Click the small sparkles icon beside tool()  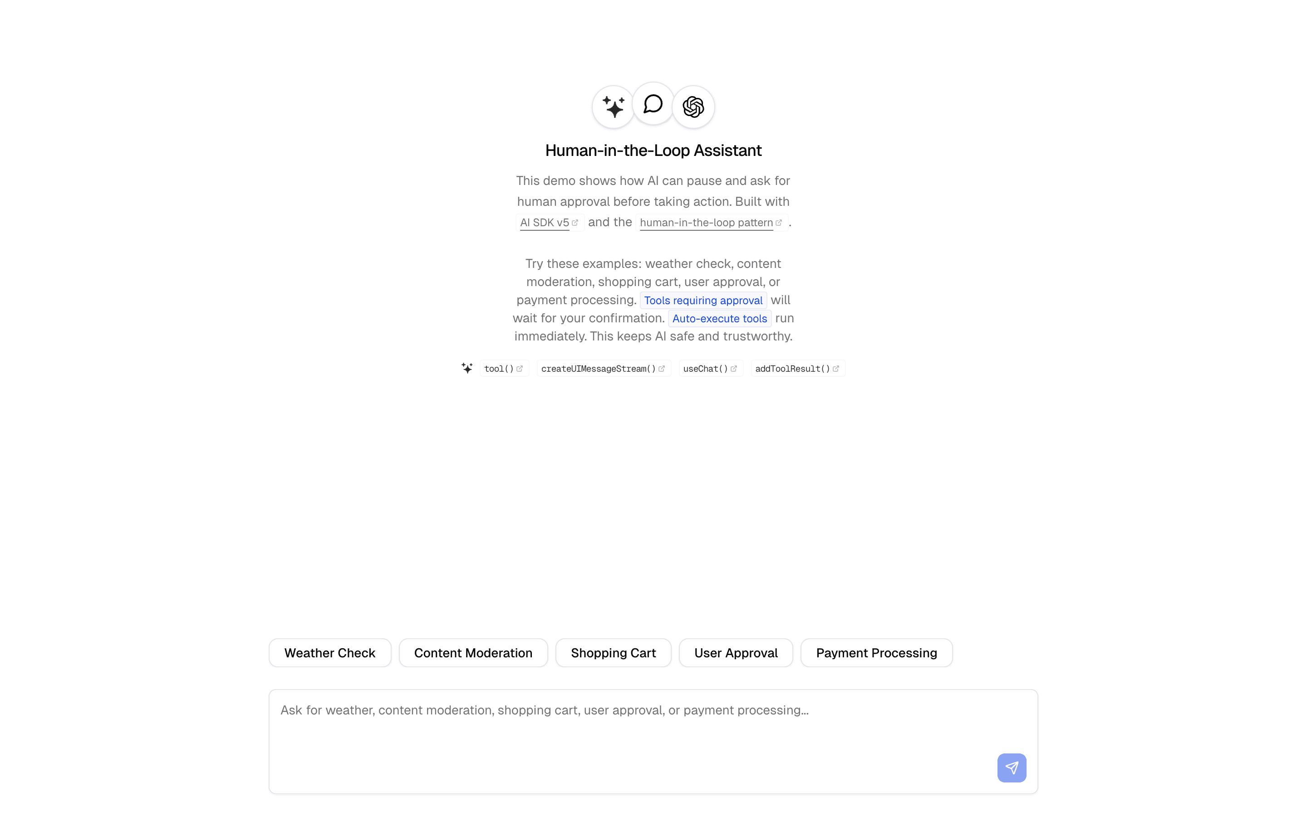click(467, 368)
